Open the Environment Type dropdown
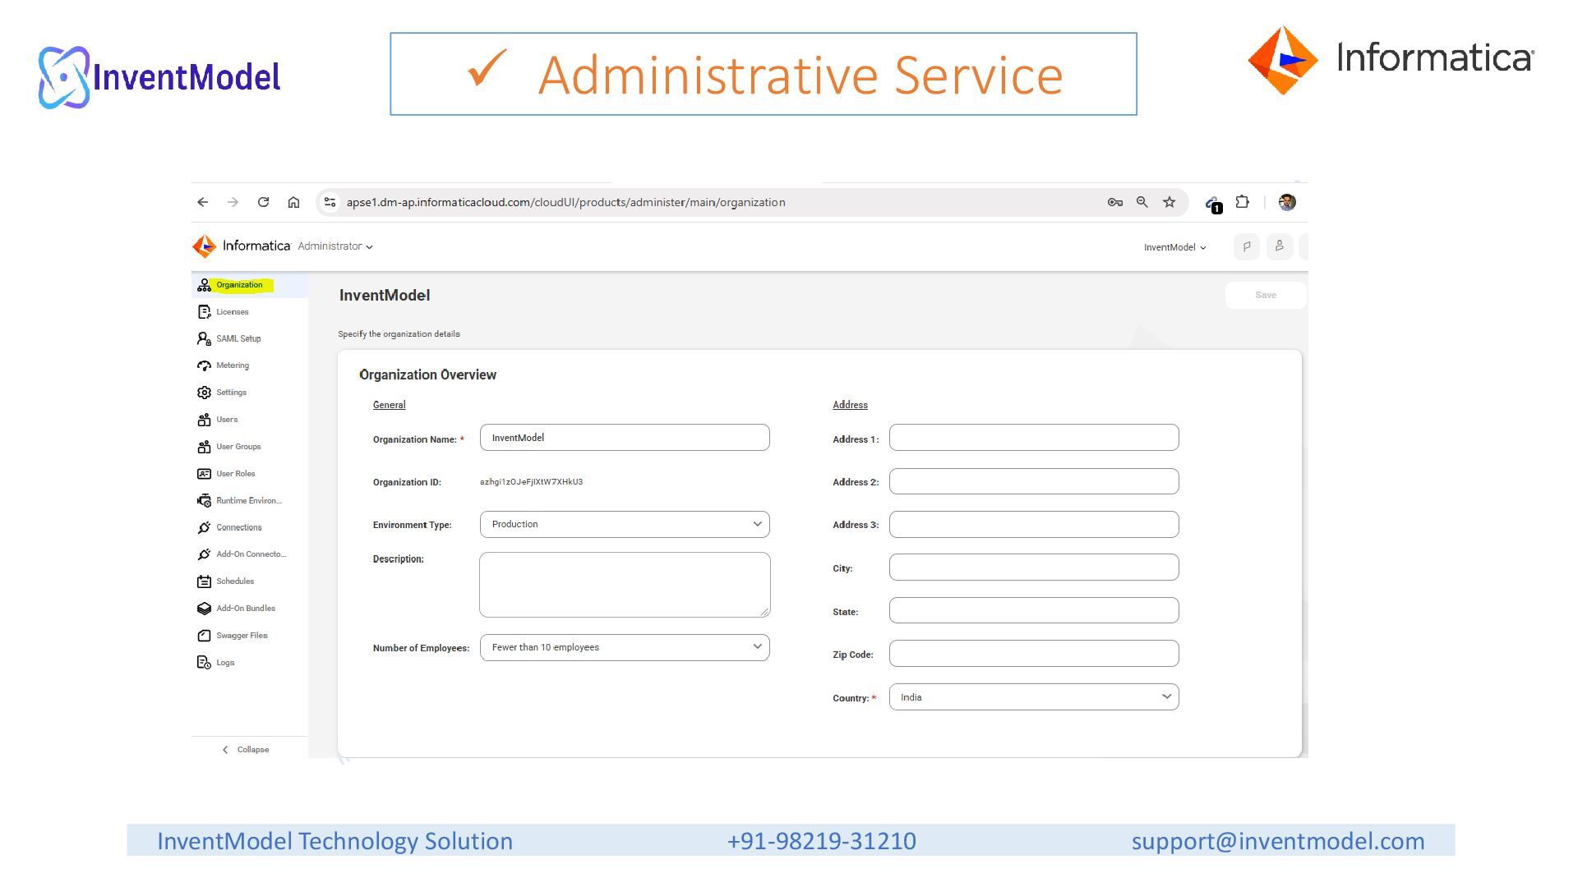Screen dimensions: 1578x887 pos(625,524)
